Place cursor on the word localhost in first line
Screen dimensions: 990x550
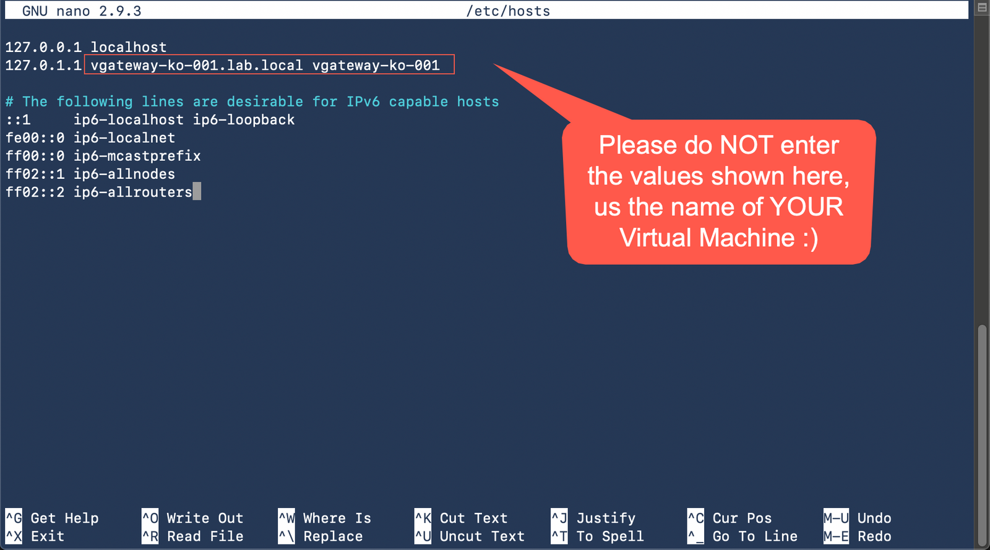129,47
